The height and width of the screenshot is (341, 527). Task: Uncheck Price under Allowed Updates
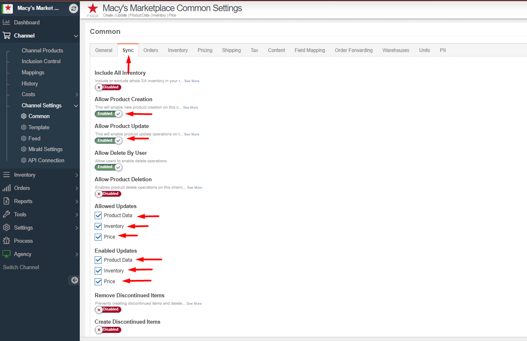click(98, 237)
